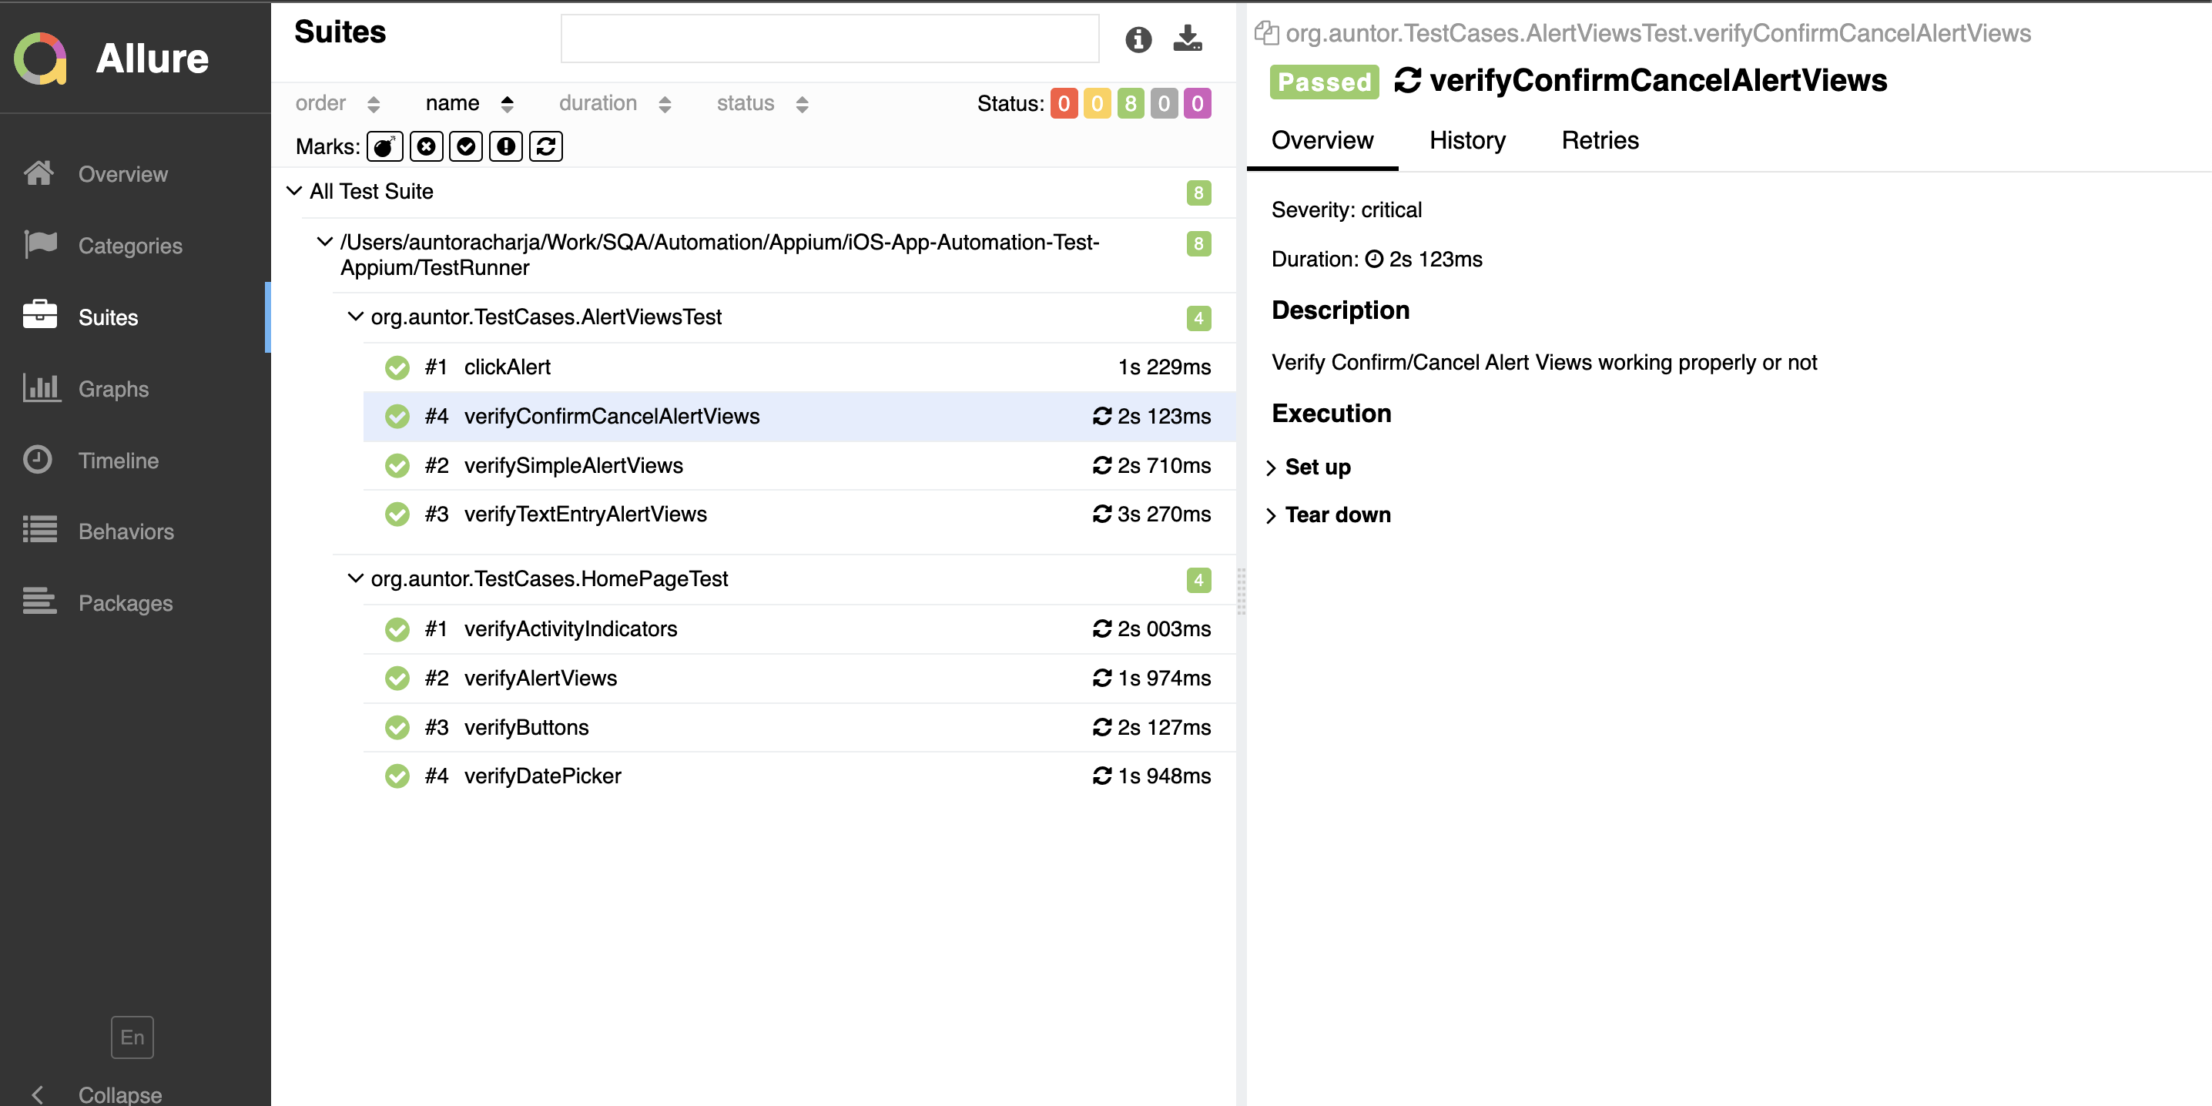Download the suites data via export icon
2212x1106 pixels.
pyautogui.click(x=1187, y=39)
